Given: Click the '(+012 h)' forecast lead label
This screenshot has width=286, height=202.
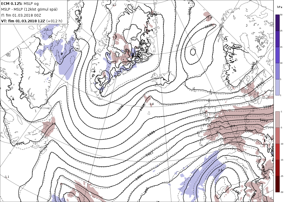Looking at the screenshot, I should click(54, 21).
